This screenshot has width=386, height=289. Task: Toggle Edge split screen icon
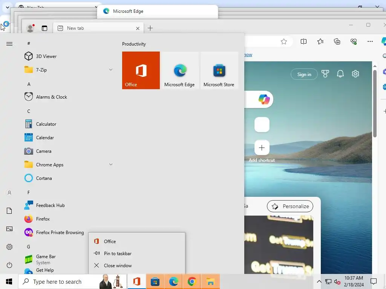303,41
